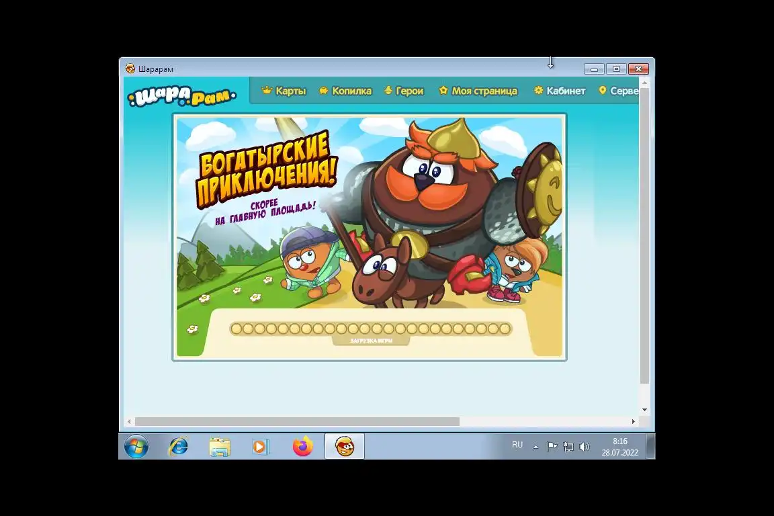This screenshot has height=516, width=774.
Task: Click the loading progress bar
Action: [x=371, y=329]
